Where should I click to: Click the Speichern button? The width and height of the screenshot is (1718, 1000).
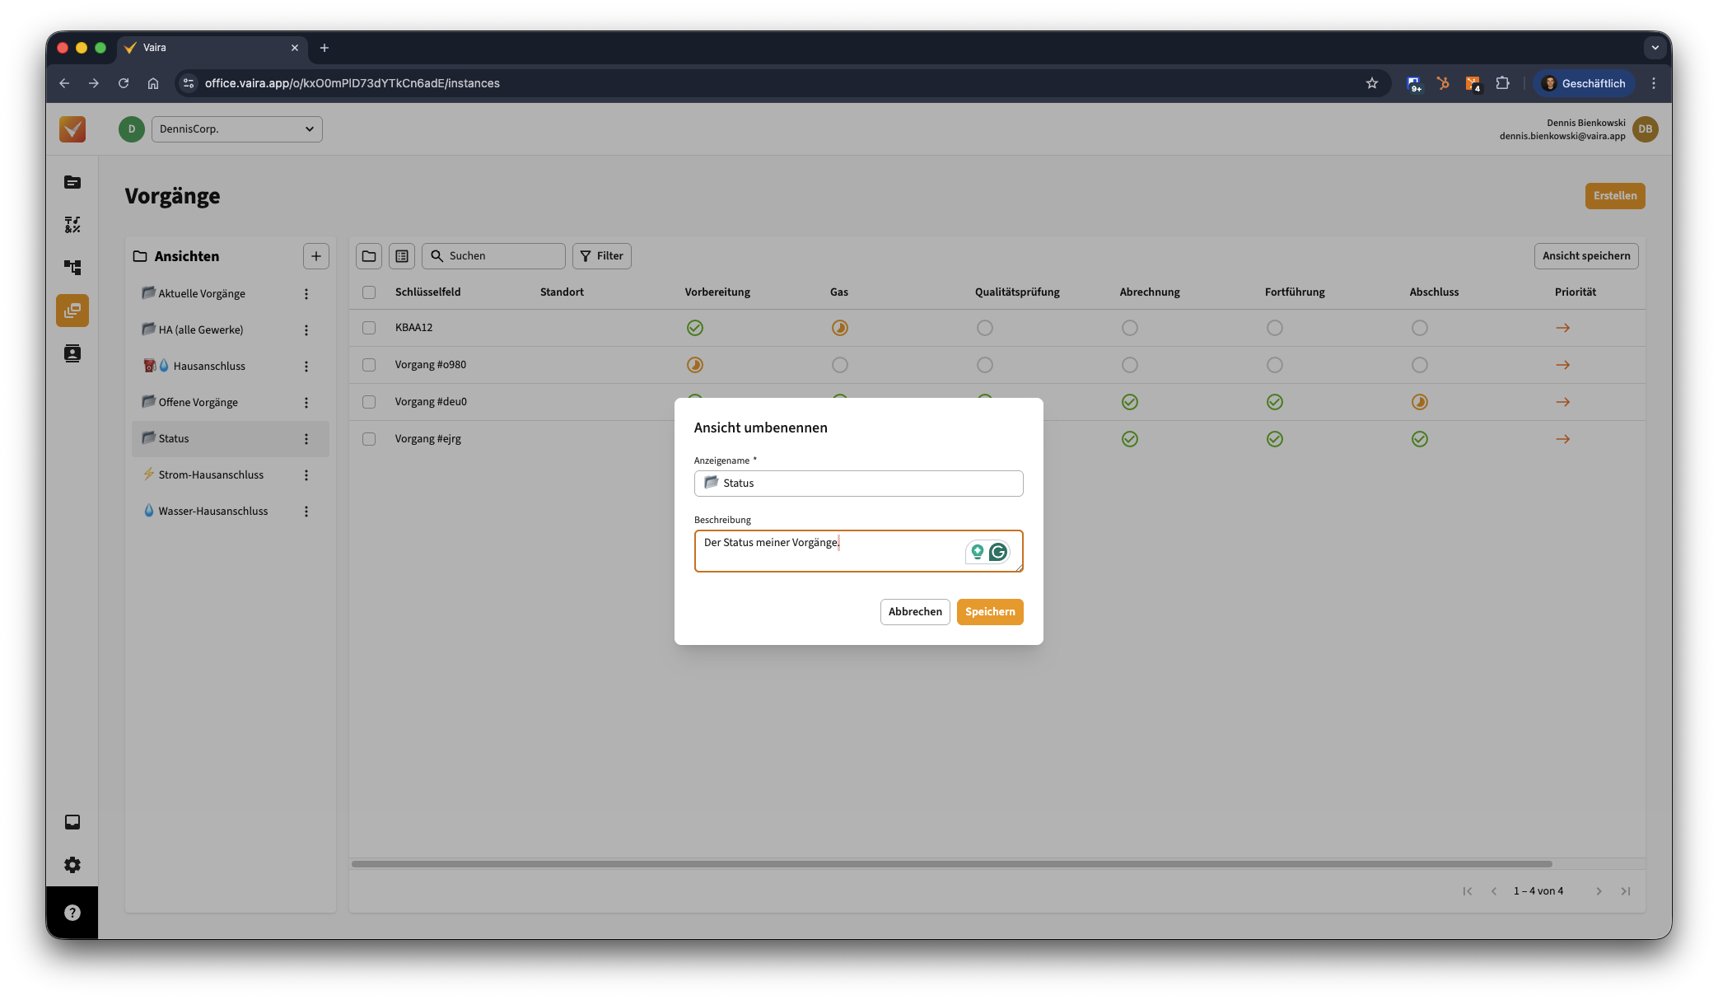point(989,612)
